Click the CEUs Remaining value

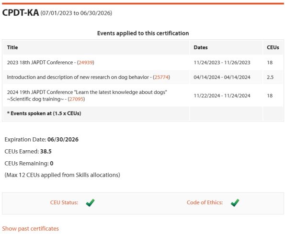[x=52, y=163]
